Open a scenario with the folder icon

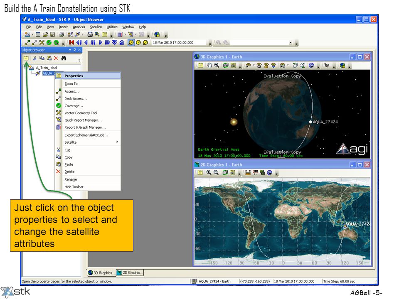pyautogui.click(x=45, y=34)
